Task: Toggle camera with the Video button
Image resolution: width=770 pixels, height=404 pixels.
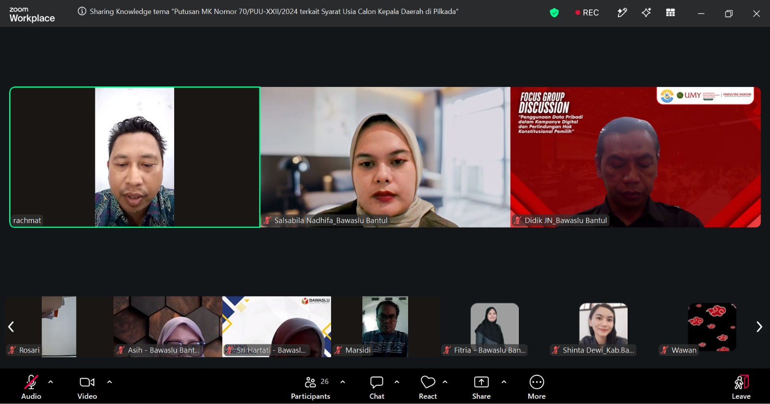Action: [x=87, y=387]
